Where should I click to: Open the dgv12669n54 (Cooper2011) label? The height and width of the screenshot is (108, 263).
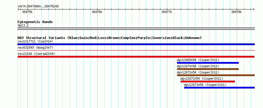[198, 60]
